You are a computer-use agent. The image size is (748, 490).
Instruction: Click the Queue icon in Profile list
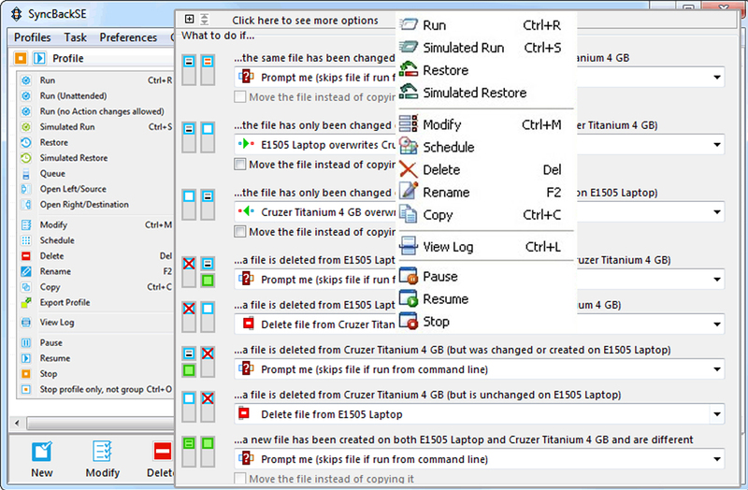coord(26,174)
